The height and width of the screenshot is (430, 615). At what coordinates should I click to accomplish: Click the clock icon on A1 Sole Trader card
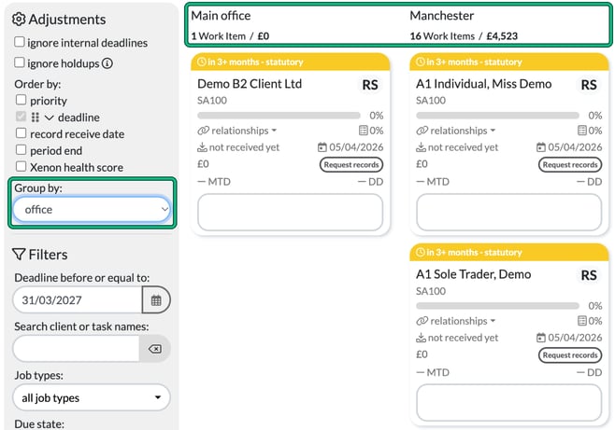421,253
